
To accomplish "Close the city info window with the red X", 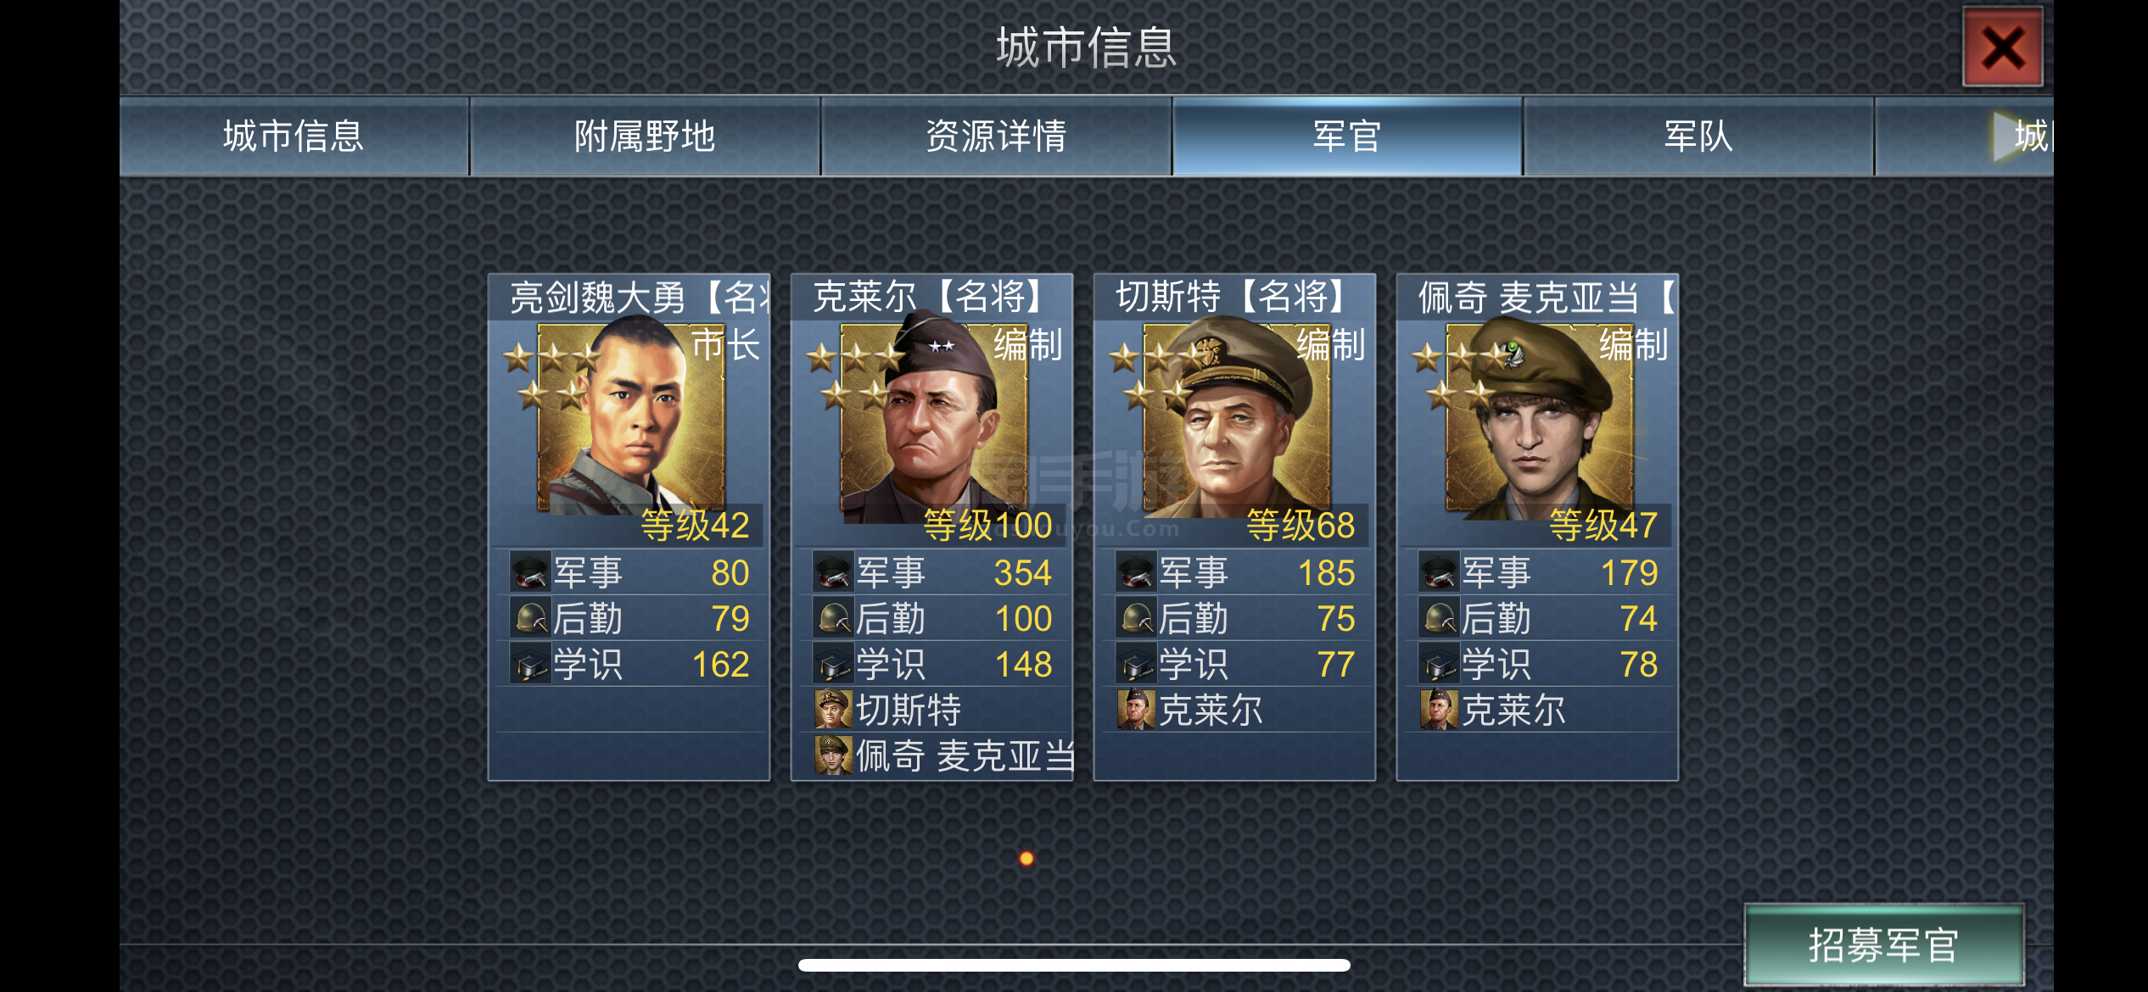I will point(2003,47).
